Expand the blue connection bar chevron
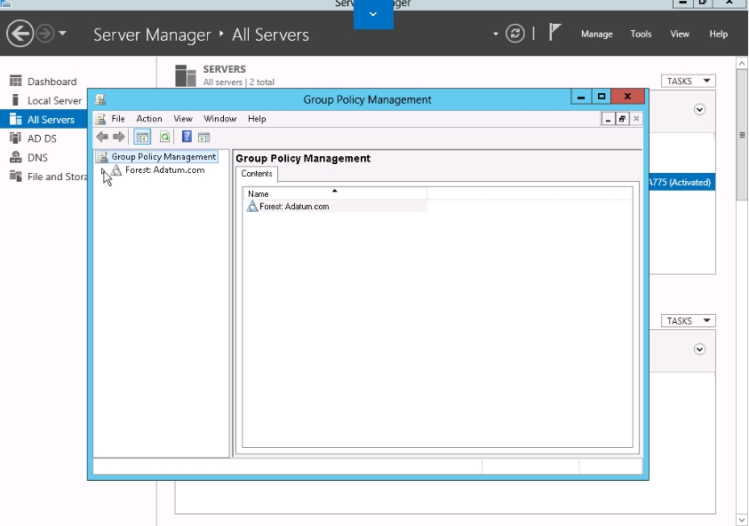The width and height of the screenshot is (749, 526). click(x=373, y=14)
